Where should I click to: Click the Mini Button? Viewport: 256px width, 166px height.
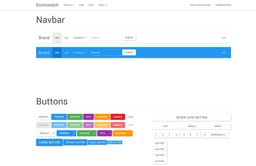(115, 142)
